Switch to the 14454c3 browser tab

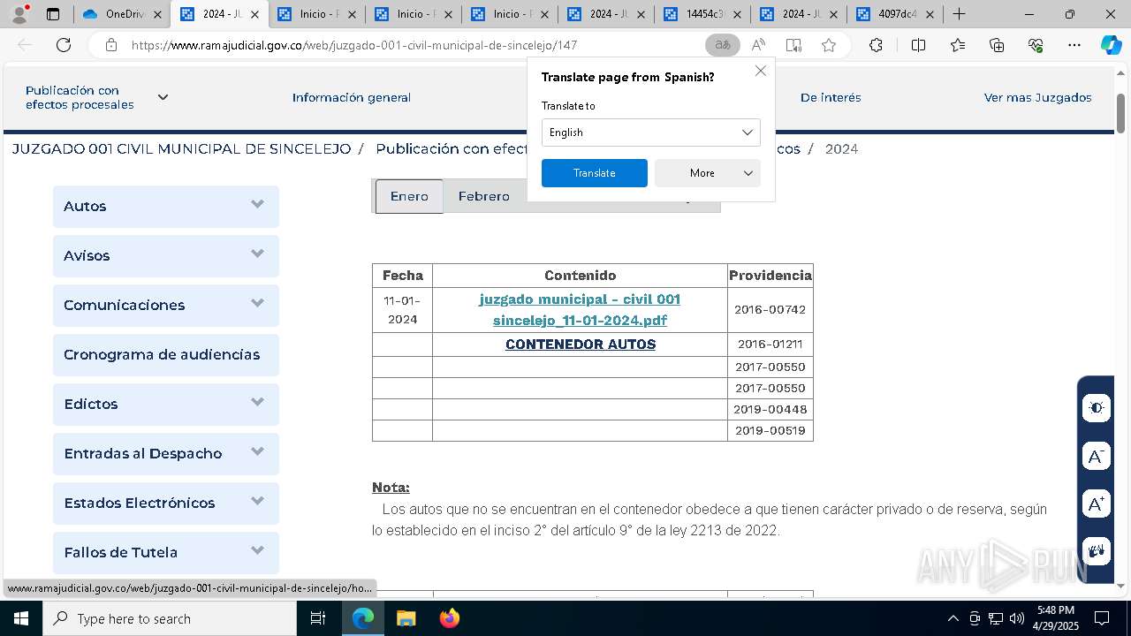(x=702, y=14)
